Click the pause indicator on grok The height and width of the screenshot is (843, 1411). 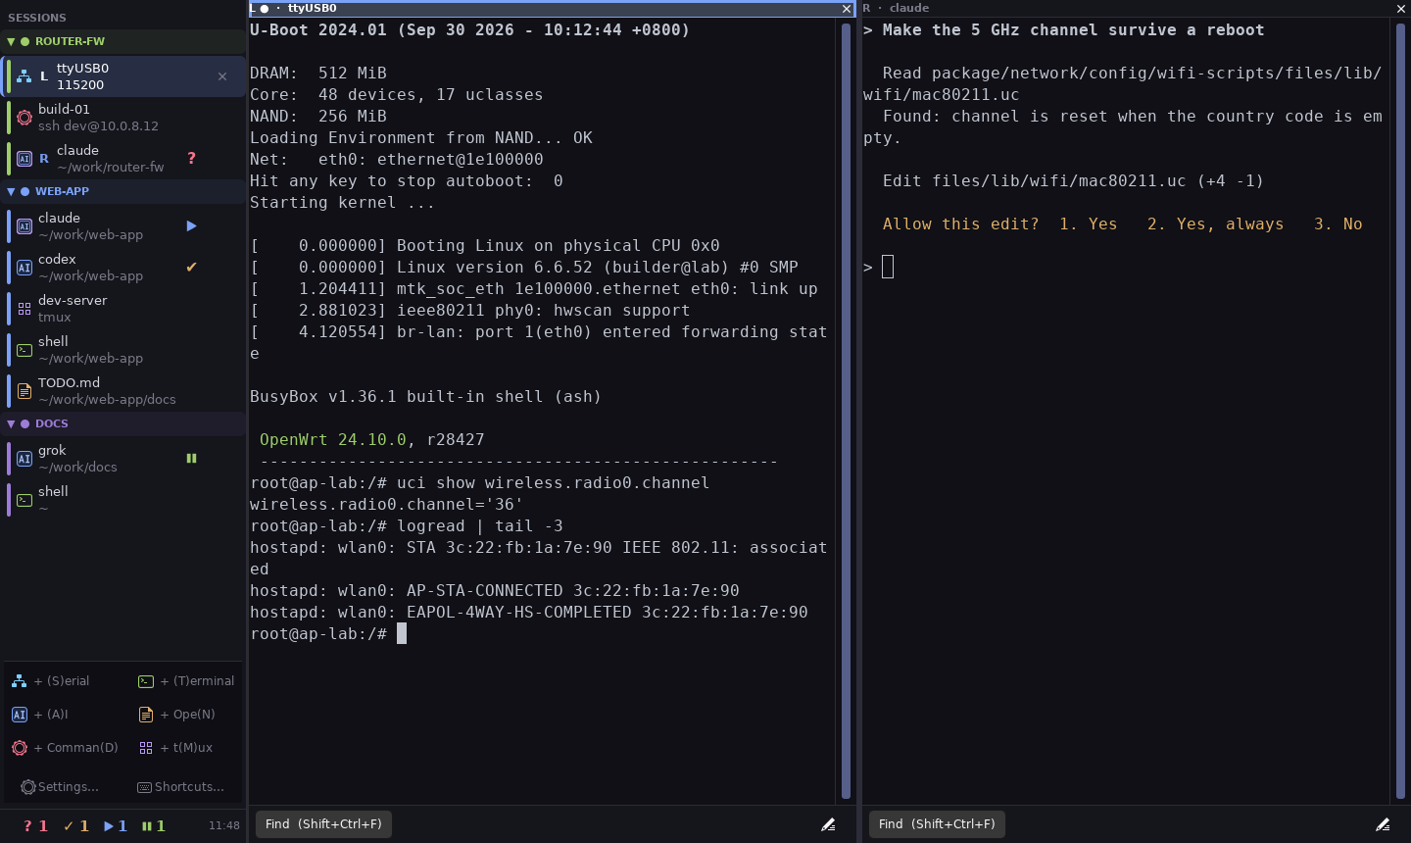tap(191, 458)
